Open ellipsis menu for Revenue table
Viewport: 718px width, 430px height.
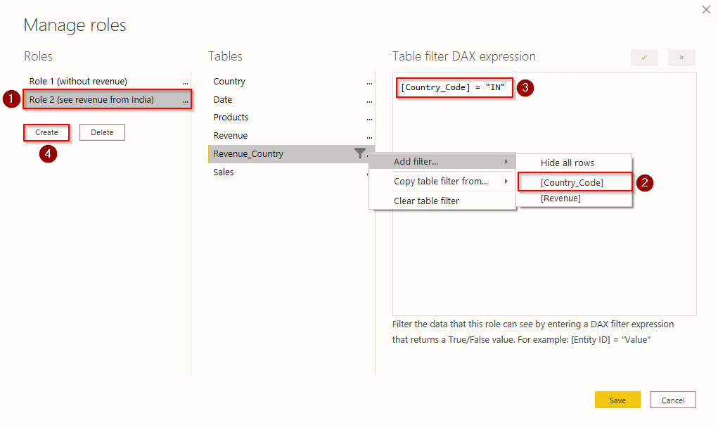tap(369, 136)
